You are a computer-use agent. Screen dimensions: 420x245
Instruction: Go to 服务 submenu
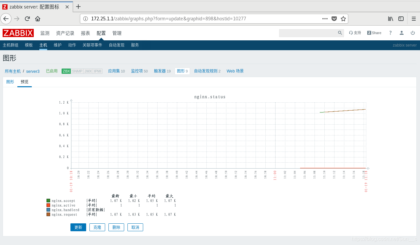click(x=135, y=45)
